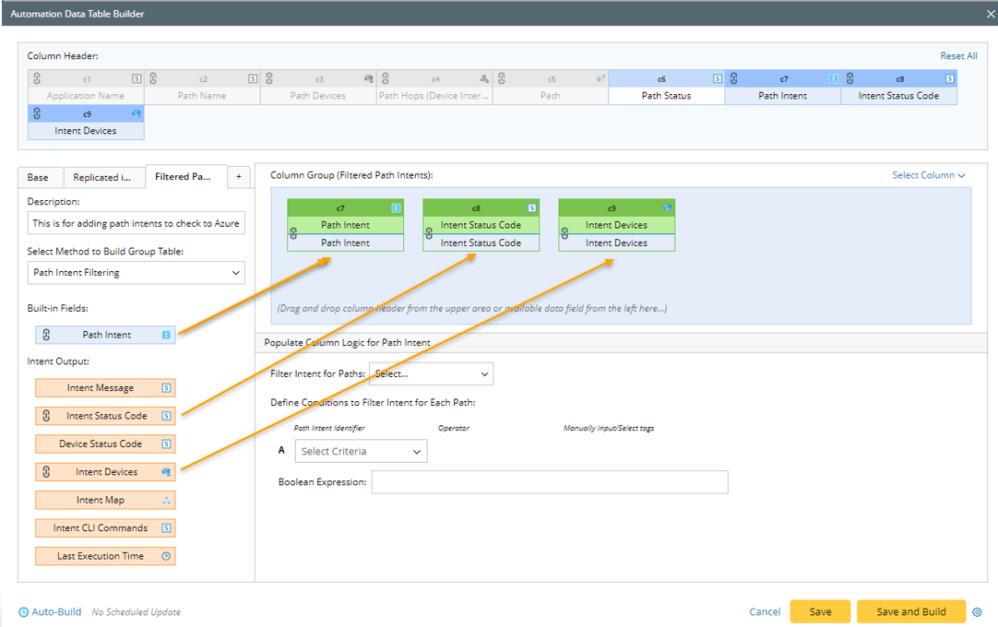This screenshot has width=998, height=627.
Task: Click the map icon on Intent Map field
Action: [166, 500]
